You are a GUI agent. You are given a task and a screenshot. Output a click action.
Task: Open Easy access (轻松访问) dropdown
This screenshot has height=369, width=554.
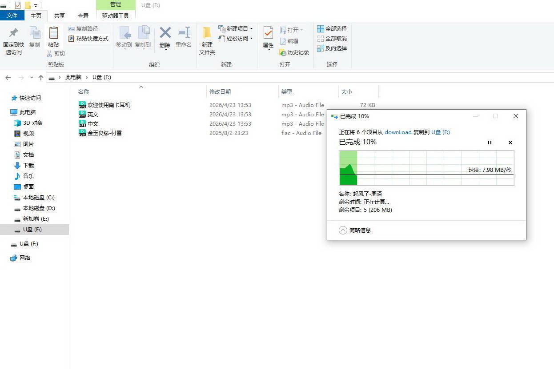point(236,39)
